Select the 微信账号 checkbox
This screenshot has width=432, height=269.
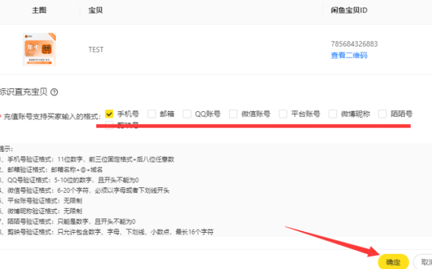tap(233, 114)
